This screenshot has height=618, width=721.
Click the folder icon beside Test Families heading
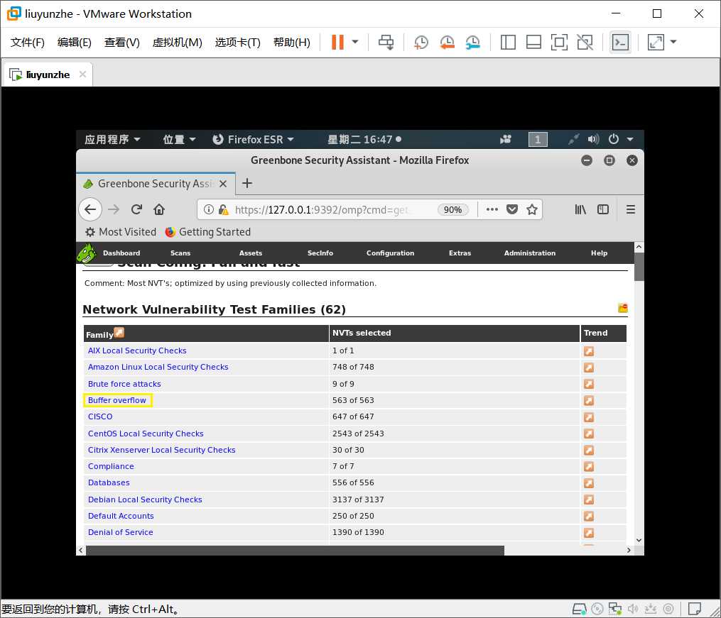pos(622,308)
